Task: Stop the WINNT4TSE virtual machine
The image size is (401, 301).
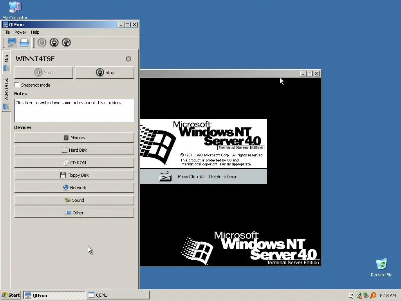Action: click(105, 73)
